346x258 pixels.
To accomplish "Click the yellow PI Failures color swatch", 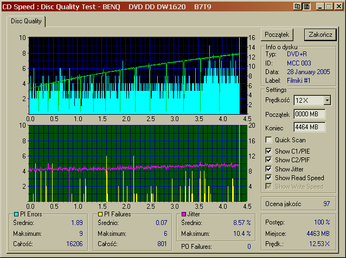I will pyautogui.click(x=100, y=214).
